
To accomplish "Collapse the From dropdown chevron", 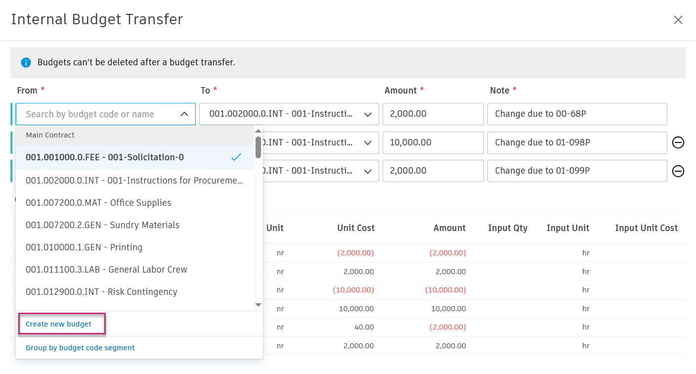I will tap(184, 114).
